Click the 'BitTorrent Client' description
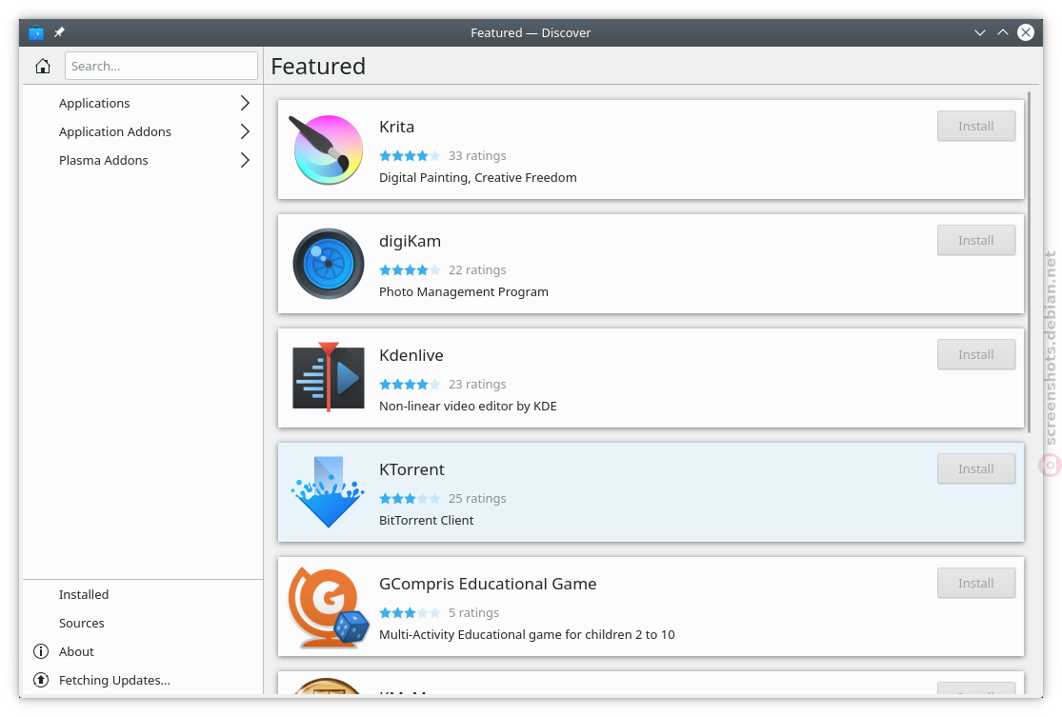The height and width of the screenshot is (717, 1062). point(427,521)
